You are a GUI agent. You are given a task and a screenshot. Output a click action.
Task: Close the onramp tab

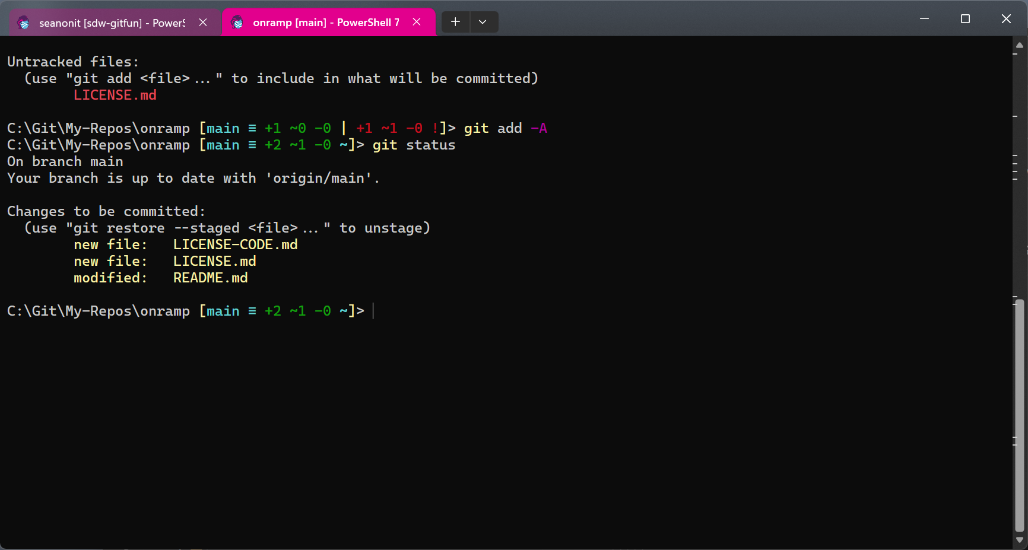[x=416, y=21]
